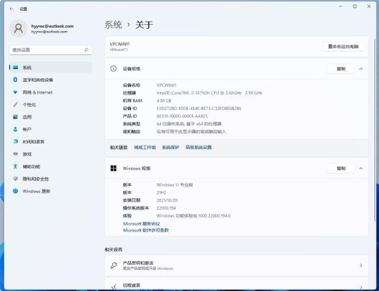Click the settings search input field
The image size is (379, 291).
tap(50, 50)
